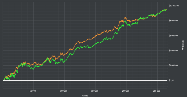Select the $2 000,00 axis label
The height and width of the screenshot is (97, 187).
click(173, 65)
